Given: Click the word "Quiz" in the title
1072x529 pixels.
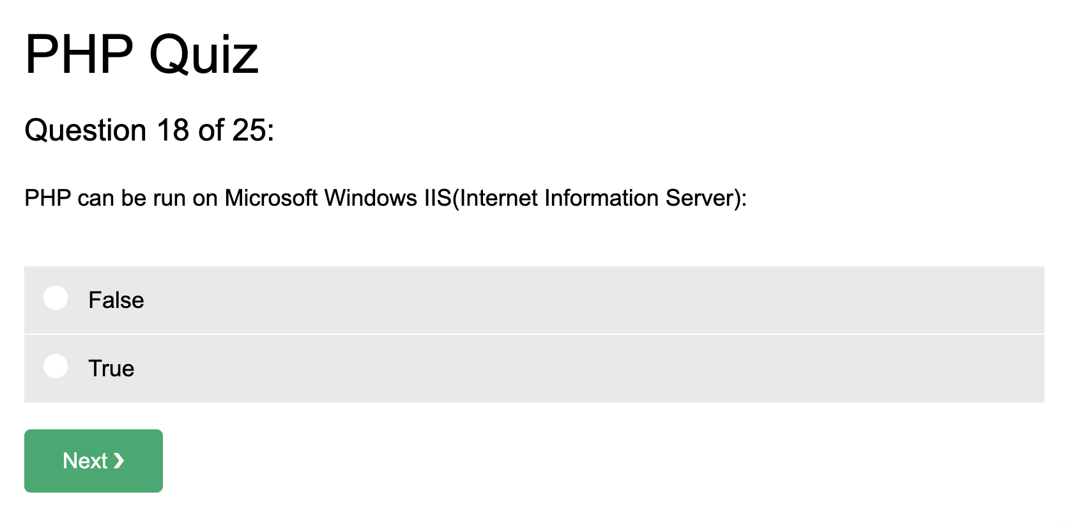Looking at the screenshot, I should [x=204, y=54].
